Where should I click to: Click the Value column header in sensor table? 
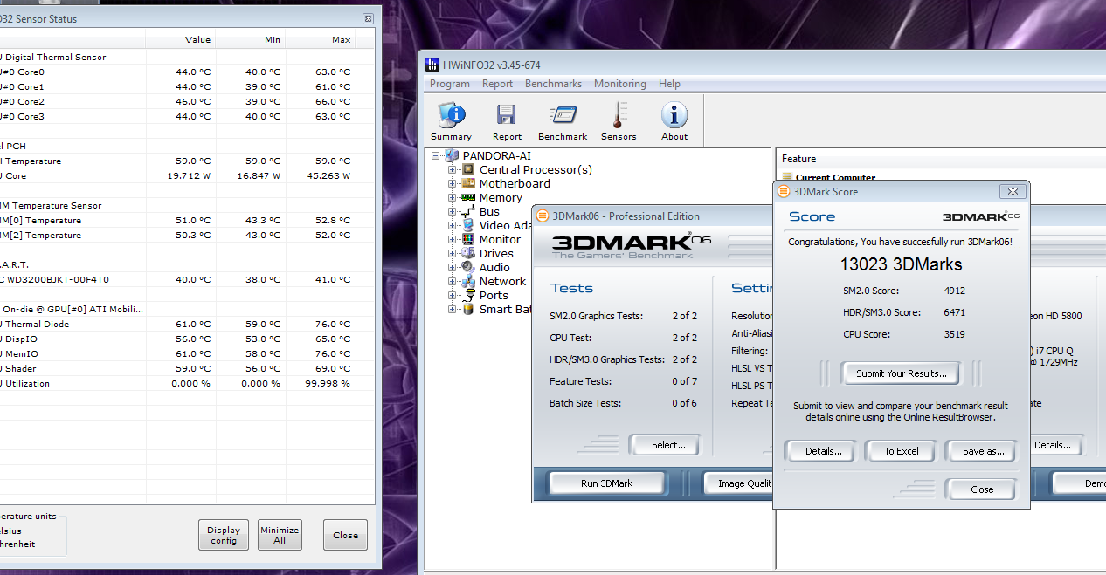click(181, 39)
